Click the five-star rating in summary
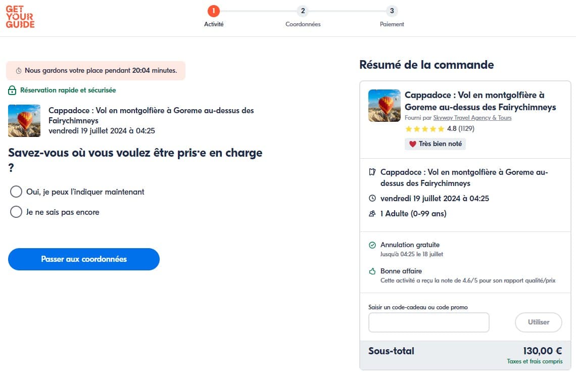 [x=424, y=129]
